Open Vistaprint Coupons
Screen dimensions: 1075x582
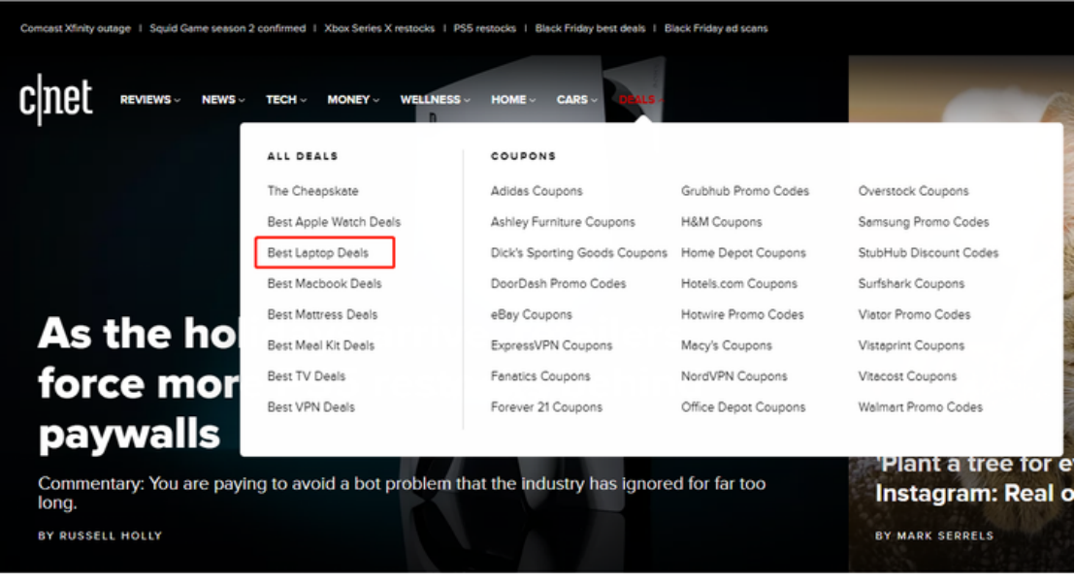tap(911, 345)
